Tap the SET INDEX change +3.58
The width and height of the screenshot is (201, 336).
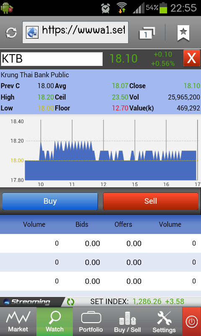(175, 302)
